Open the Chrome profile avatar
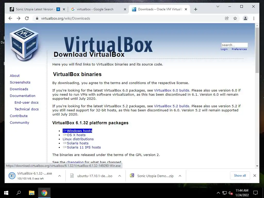Image resolution: width=264 pixels, height=198 pixels. [245, 18]
